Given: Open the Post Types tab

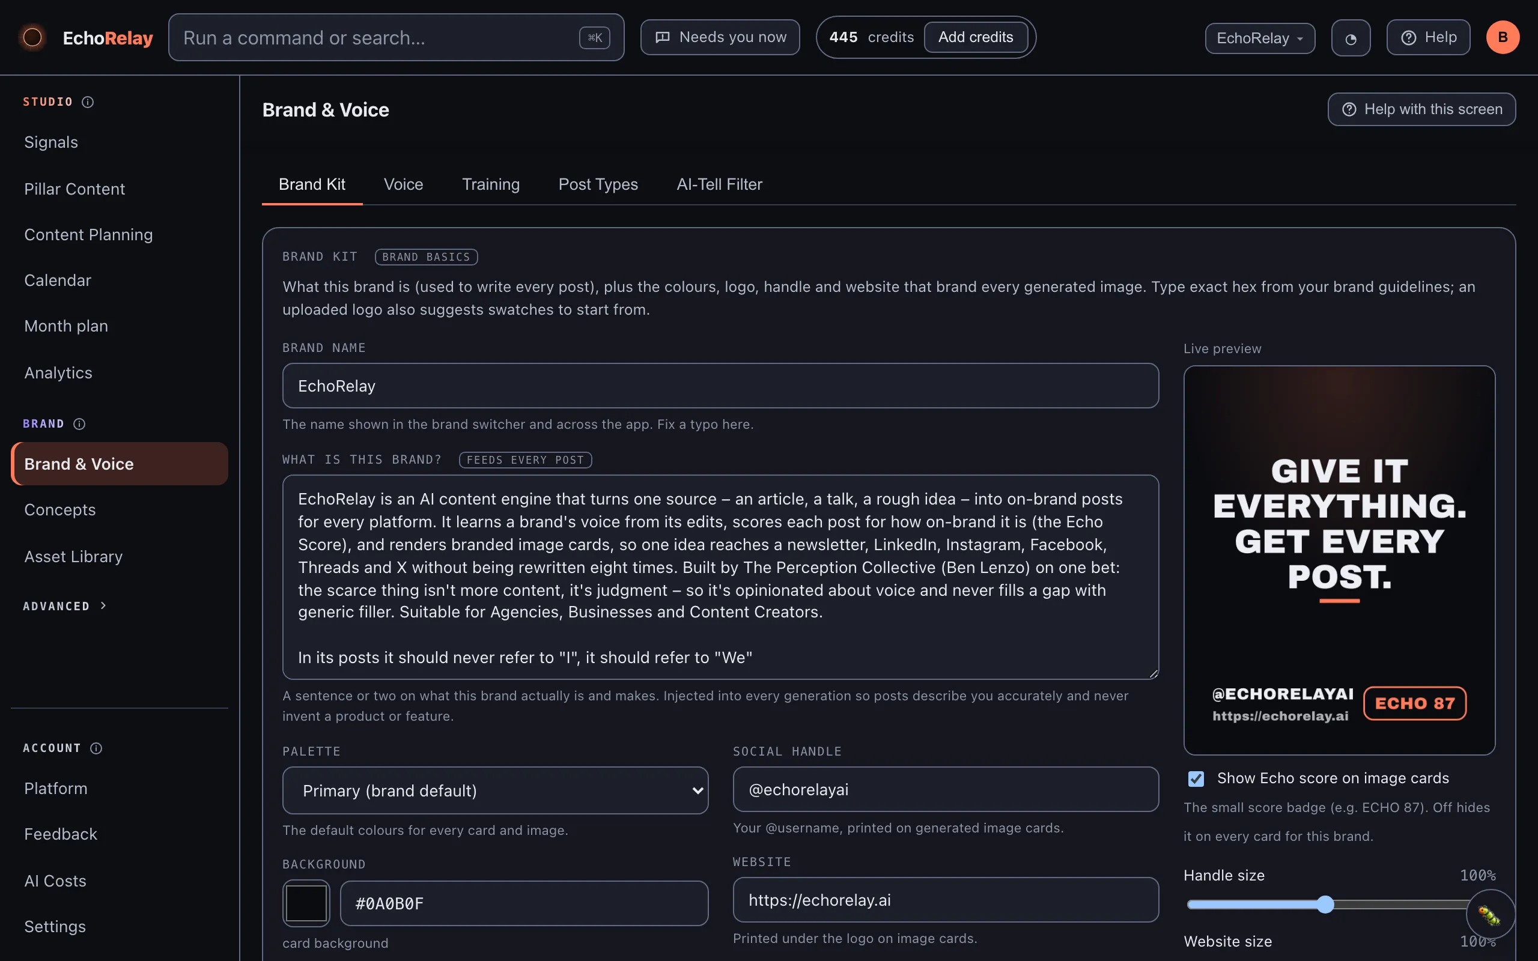Looking at the screenshot, I should pos(598,184).
